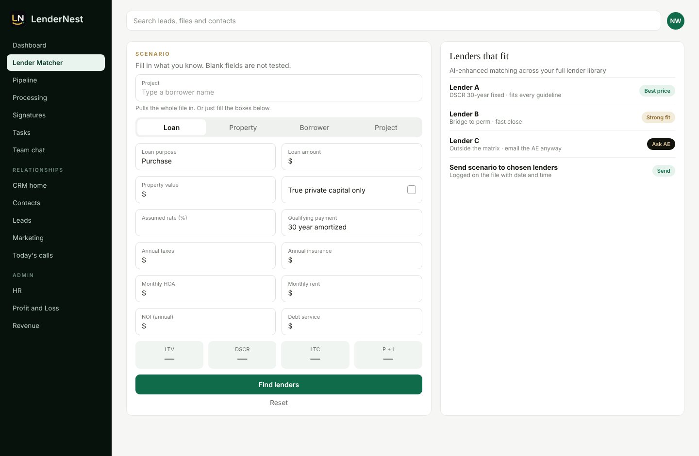Click the Monthly HOA field
This screenshot has width=699, height=456.
click(x=205, y=289)
